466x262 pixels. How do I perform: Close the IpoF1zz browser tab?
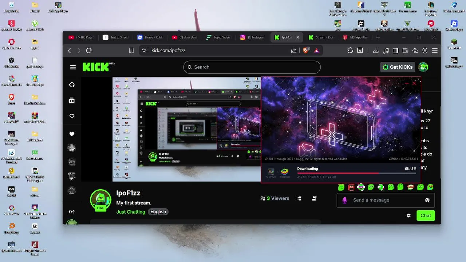(x=298, y=37)
